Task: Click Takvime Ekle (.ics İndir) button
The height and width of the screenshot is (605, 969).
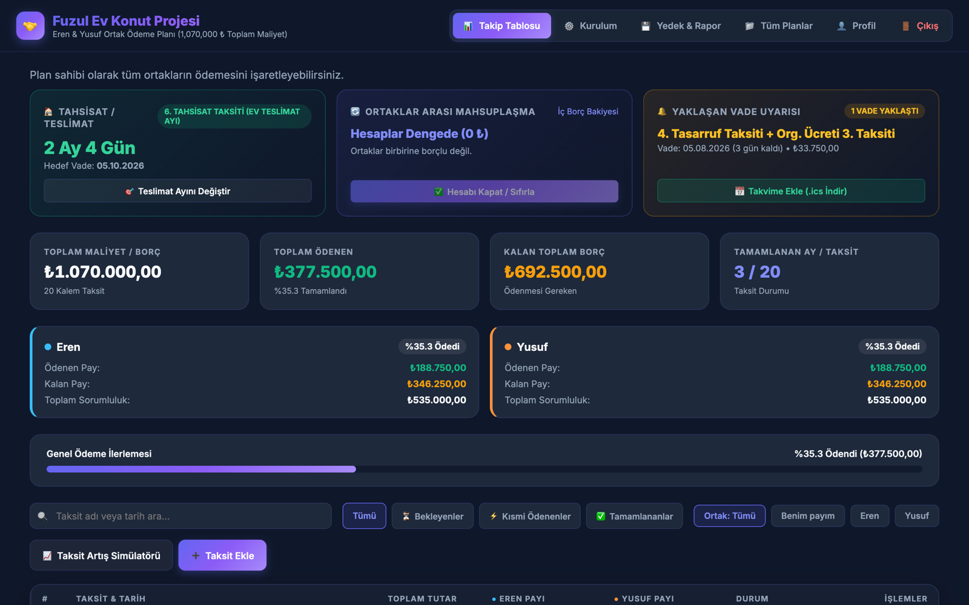Action: (x=791, y=191)
